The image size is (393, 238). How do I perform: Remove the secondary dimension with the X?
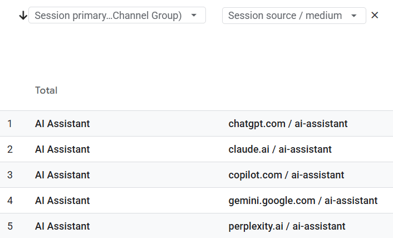(x=375, y=15)
